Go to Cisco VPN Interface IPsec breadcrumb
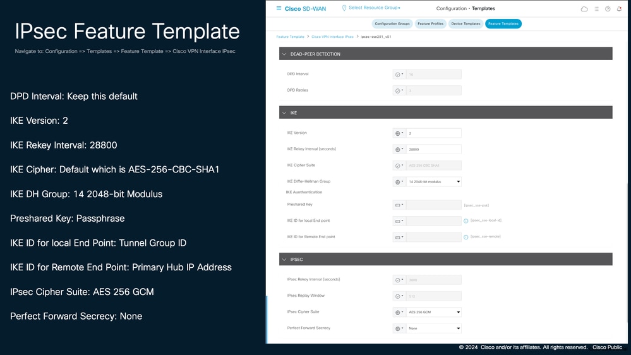This screenshot has height=355, width=631. (x=332, y=37)
